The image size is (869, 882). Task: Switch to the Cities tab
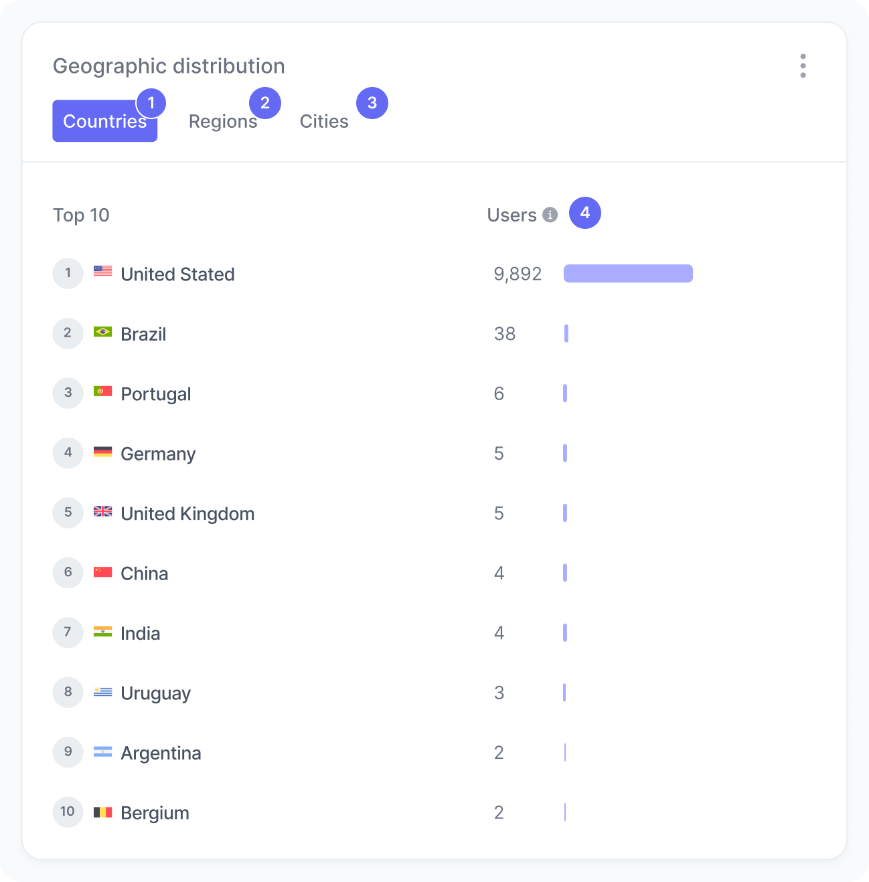(324, 121)
